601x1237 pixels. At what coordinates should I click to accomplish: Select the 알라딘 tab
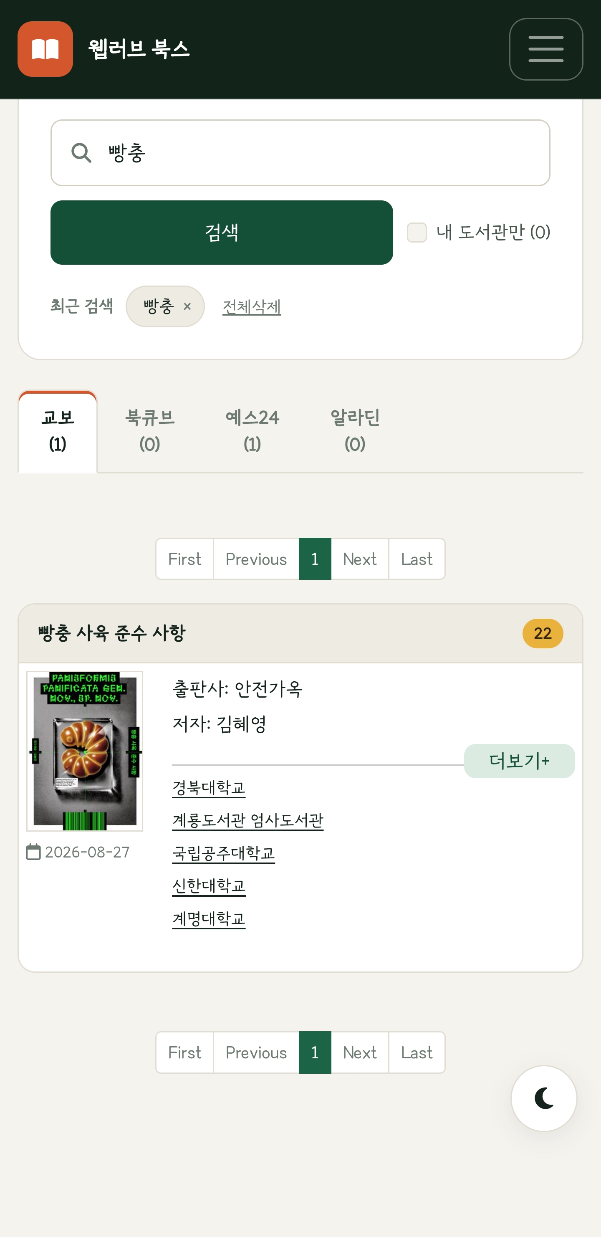point(355,431)
